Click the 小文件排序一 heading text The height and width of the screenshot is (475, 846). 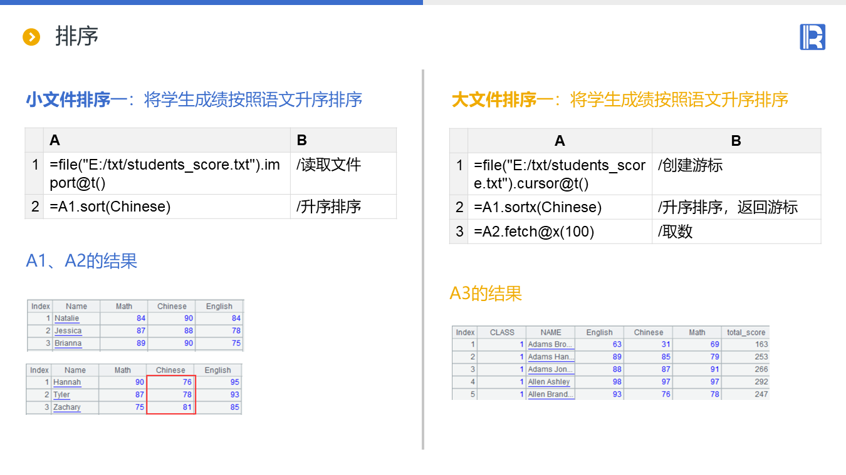pyautogui.click(x=77, y=100)
